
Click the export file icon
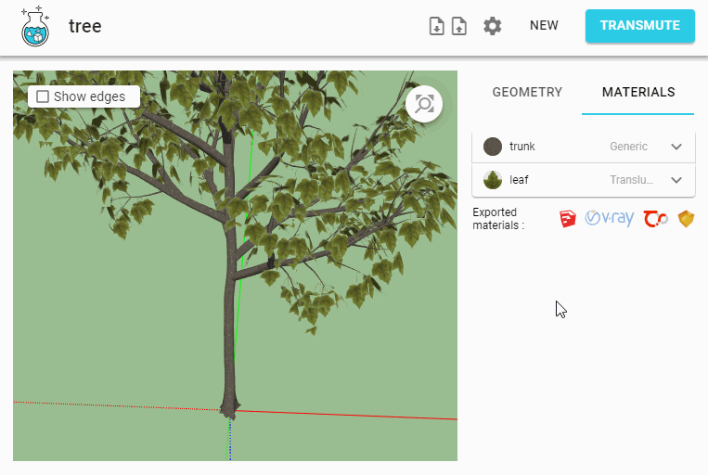pyautogui.click(x=459, y=26)
